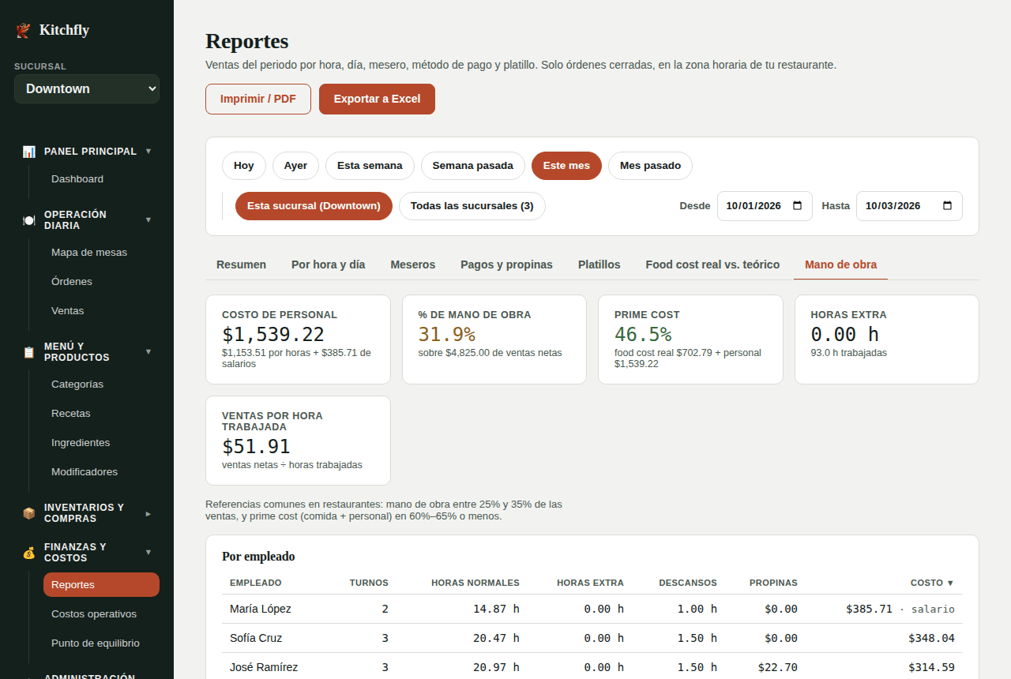1011x679 pixels.
Task: Choose Todas las sucursales (3) scope
Action: tap(472, 206)
